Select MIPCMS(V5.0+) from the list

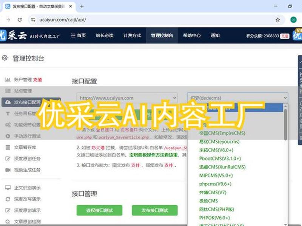[x=216, y=176]
